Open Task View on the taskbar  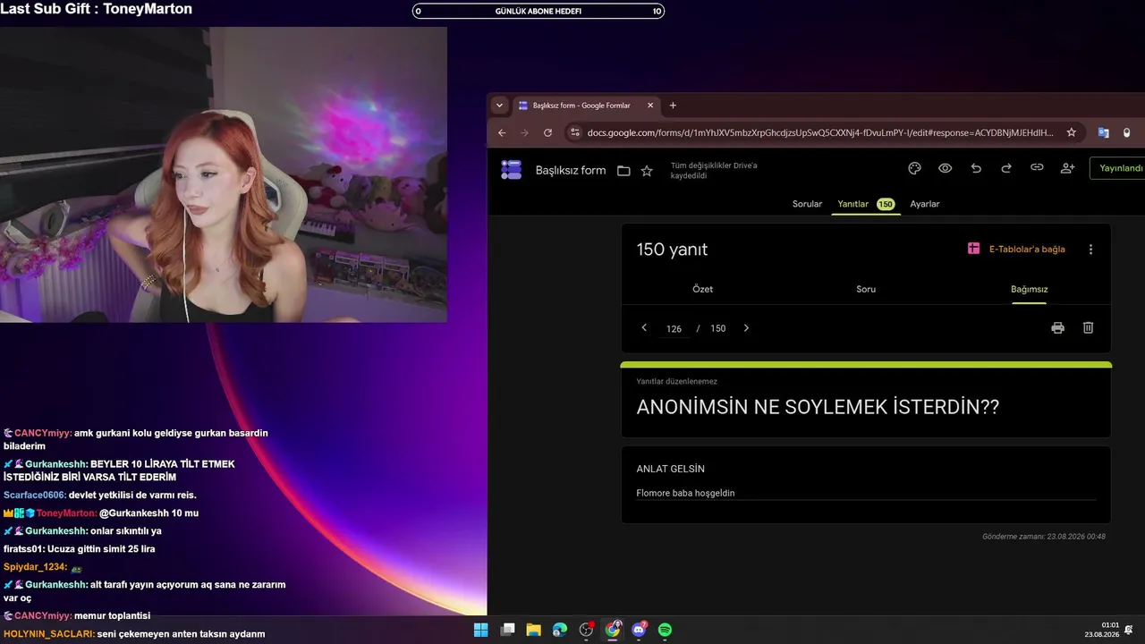pyautogui.click(x=507, y=630)
